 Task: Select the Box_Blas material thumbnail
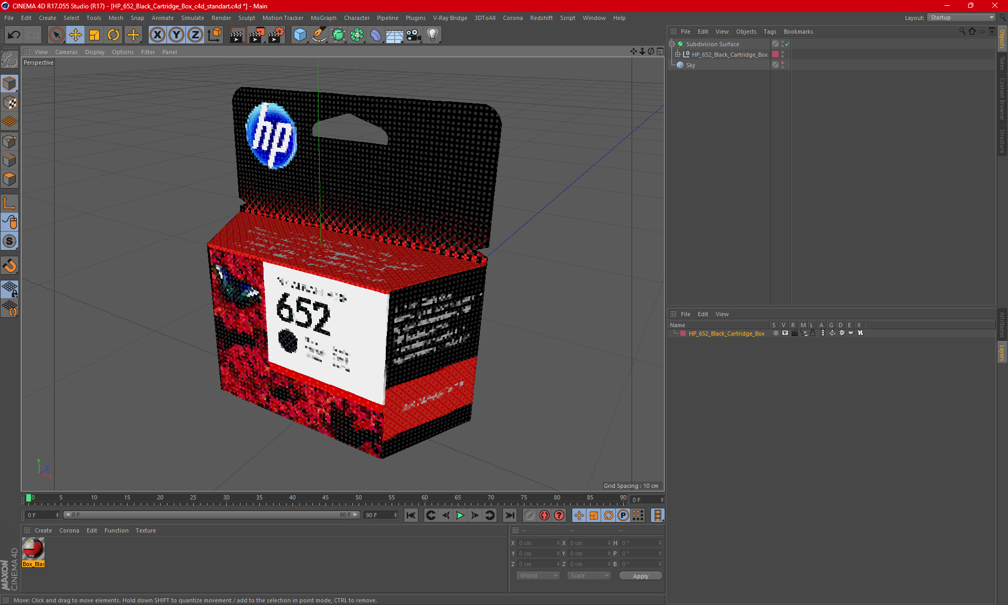click(x=33, y=552)
